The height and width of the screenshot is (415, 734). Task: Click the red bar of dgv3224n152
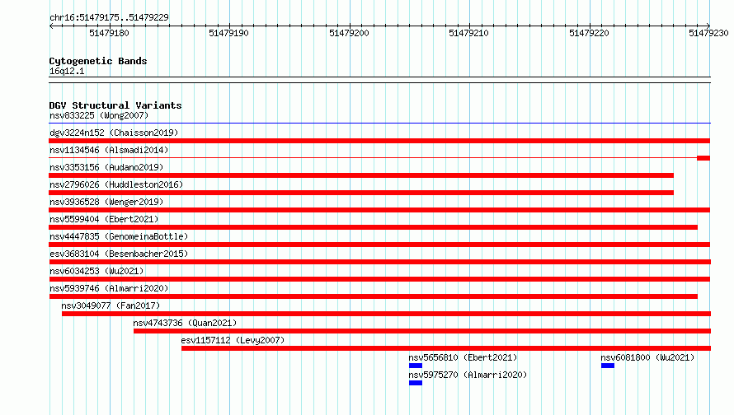379,141
